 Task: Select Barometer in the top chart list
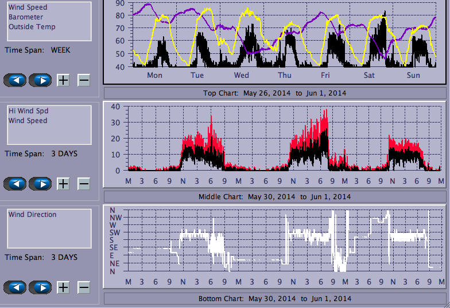tap(25, 17)
